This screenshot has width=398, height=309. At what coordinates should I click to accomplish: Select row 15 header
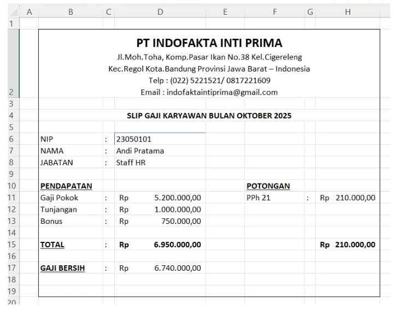(x=14, y=245)
